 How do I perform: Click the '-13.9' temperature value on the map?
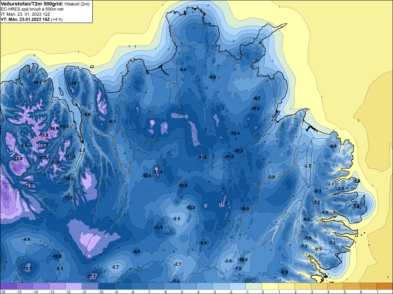44,135
